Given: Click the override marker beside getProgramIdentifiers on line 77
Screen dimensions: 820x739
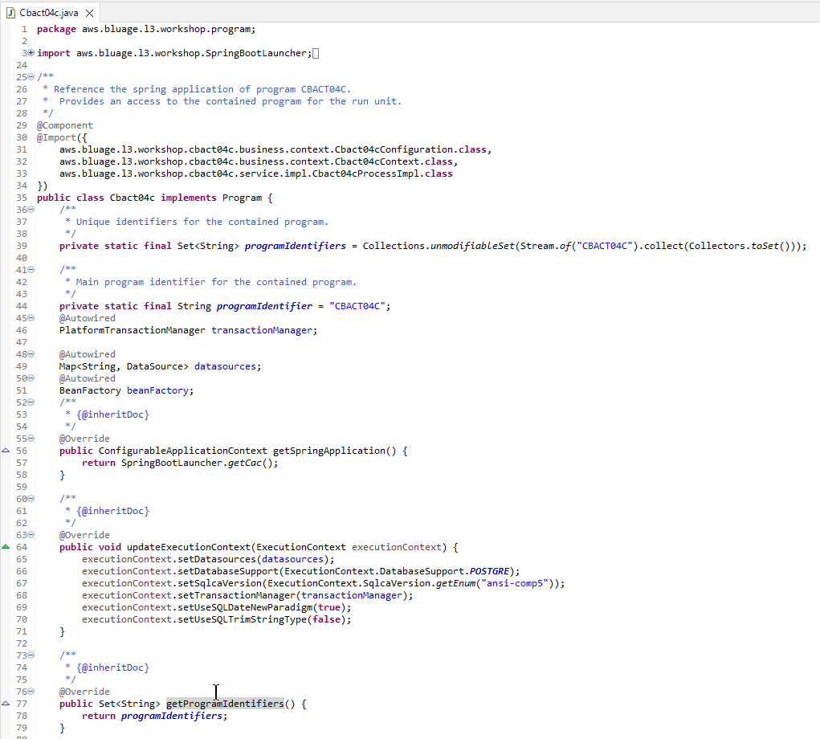Looking at the screenshot, I should [6, 704].
